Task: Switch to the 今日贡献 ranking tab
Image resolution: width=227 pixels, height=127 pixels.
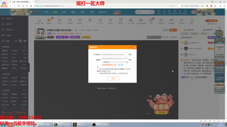Action: point(184,34)
